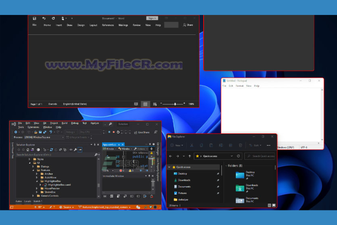Open the Process dropdown in Visual Studio
This screenshot has height=225, width=337.
(x=44, y=137)
